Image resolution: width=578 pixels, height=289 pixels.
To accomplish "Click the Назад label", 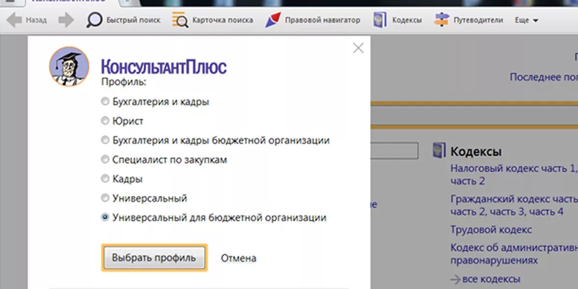I will pyautogui.click(x=36, y=20).
